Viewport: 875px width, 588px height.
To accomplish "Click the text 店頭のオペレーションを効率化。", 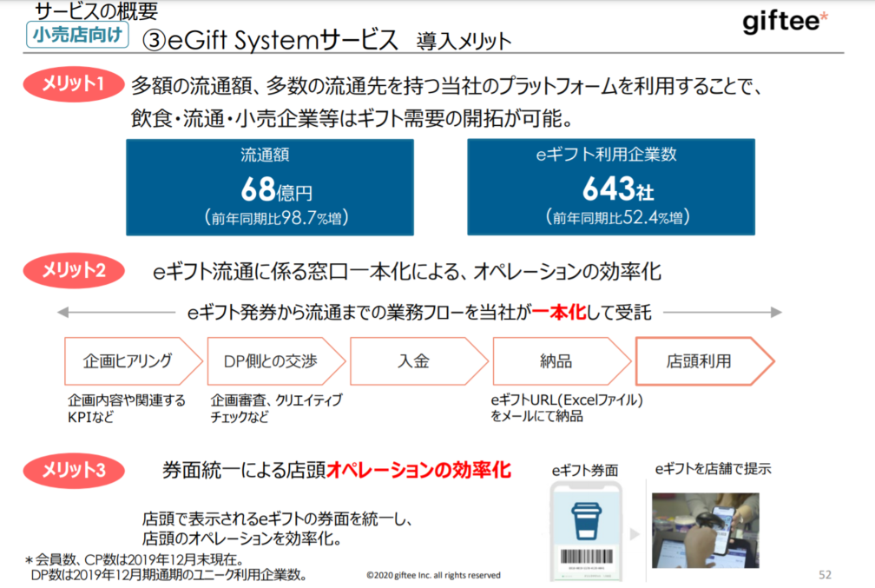I will coord(242,538).
